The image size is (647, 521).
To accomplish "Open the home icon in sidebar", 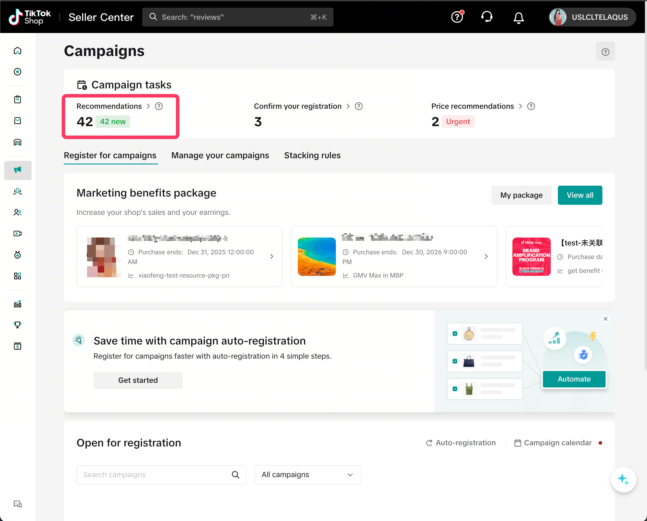I will tap(17, 50).
